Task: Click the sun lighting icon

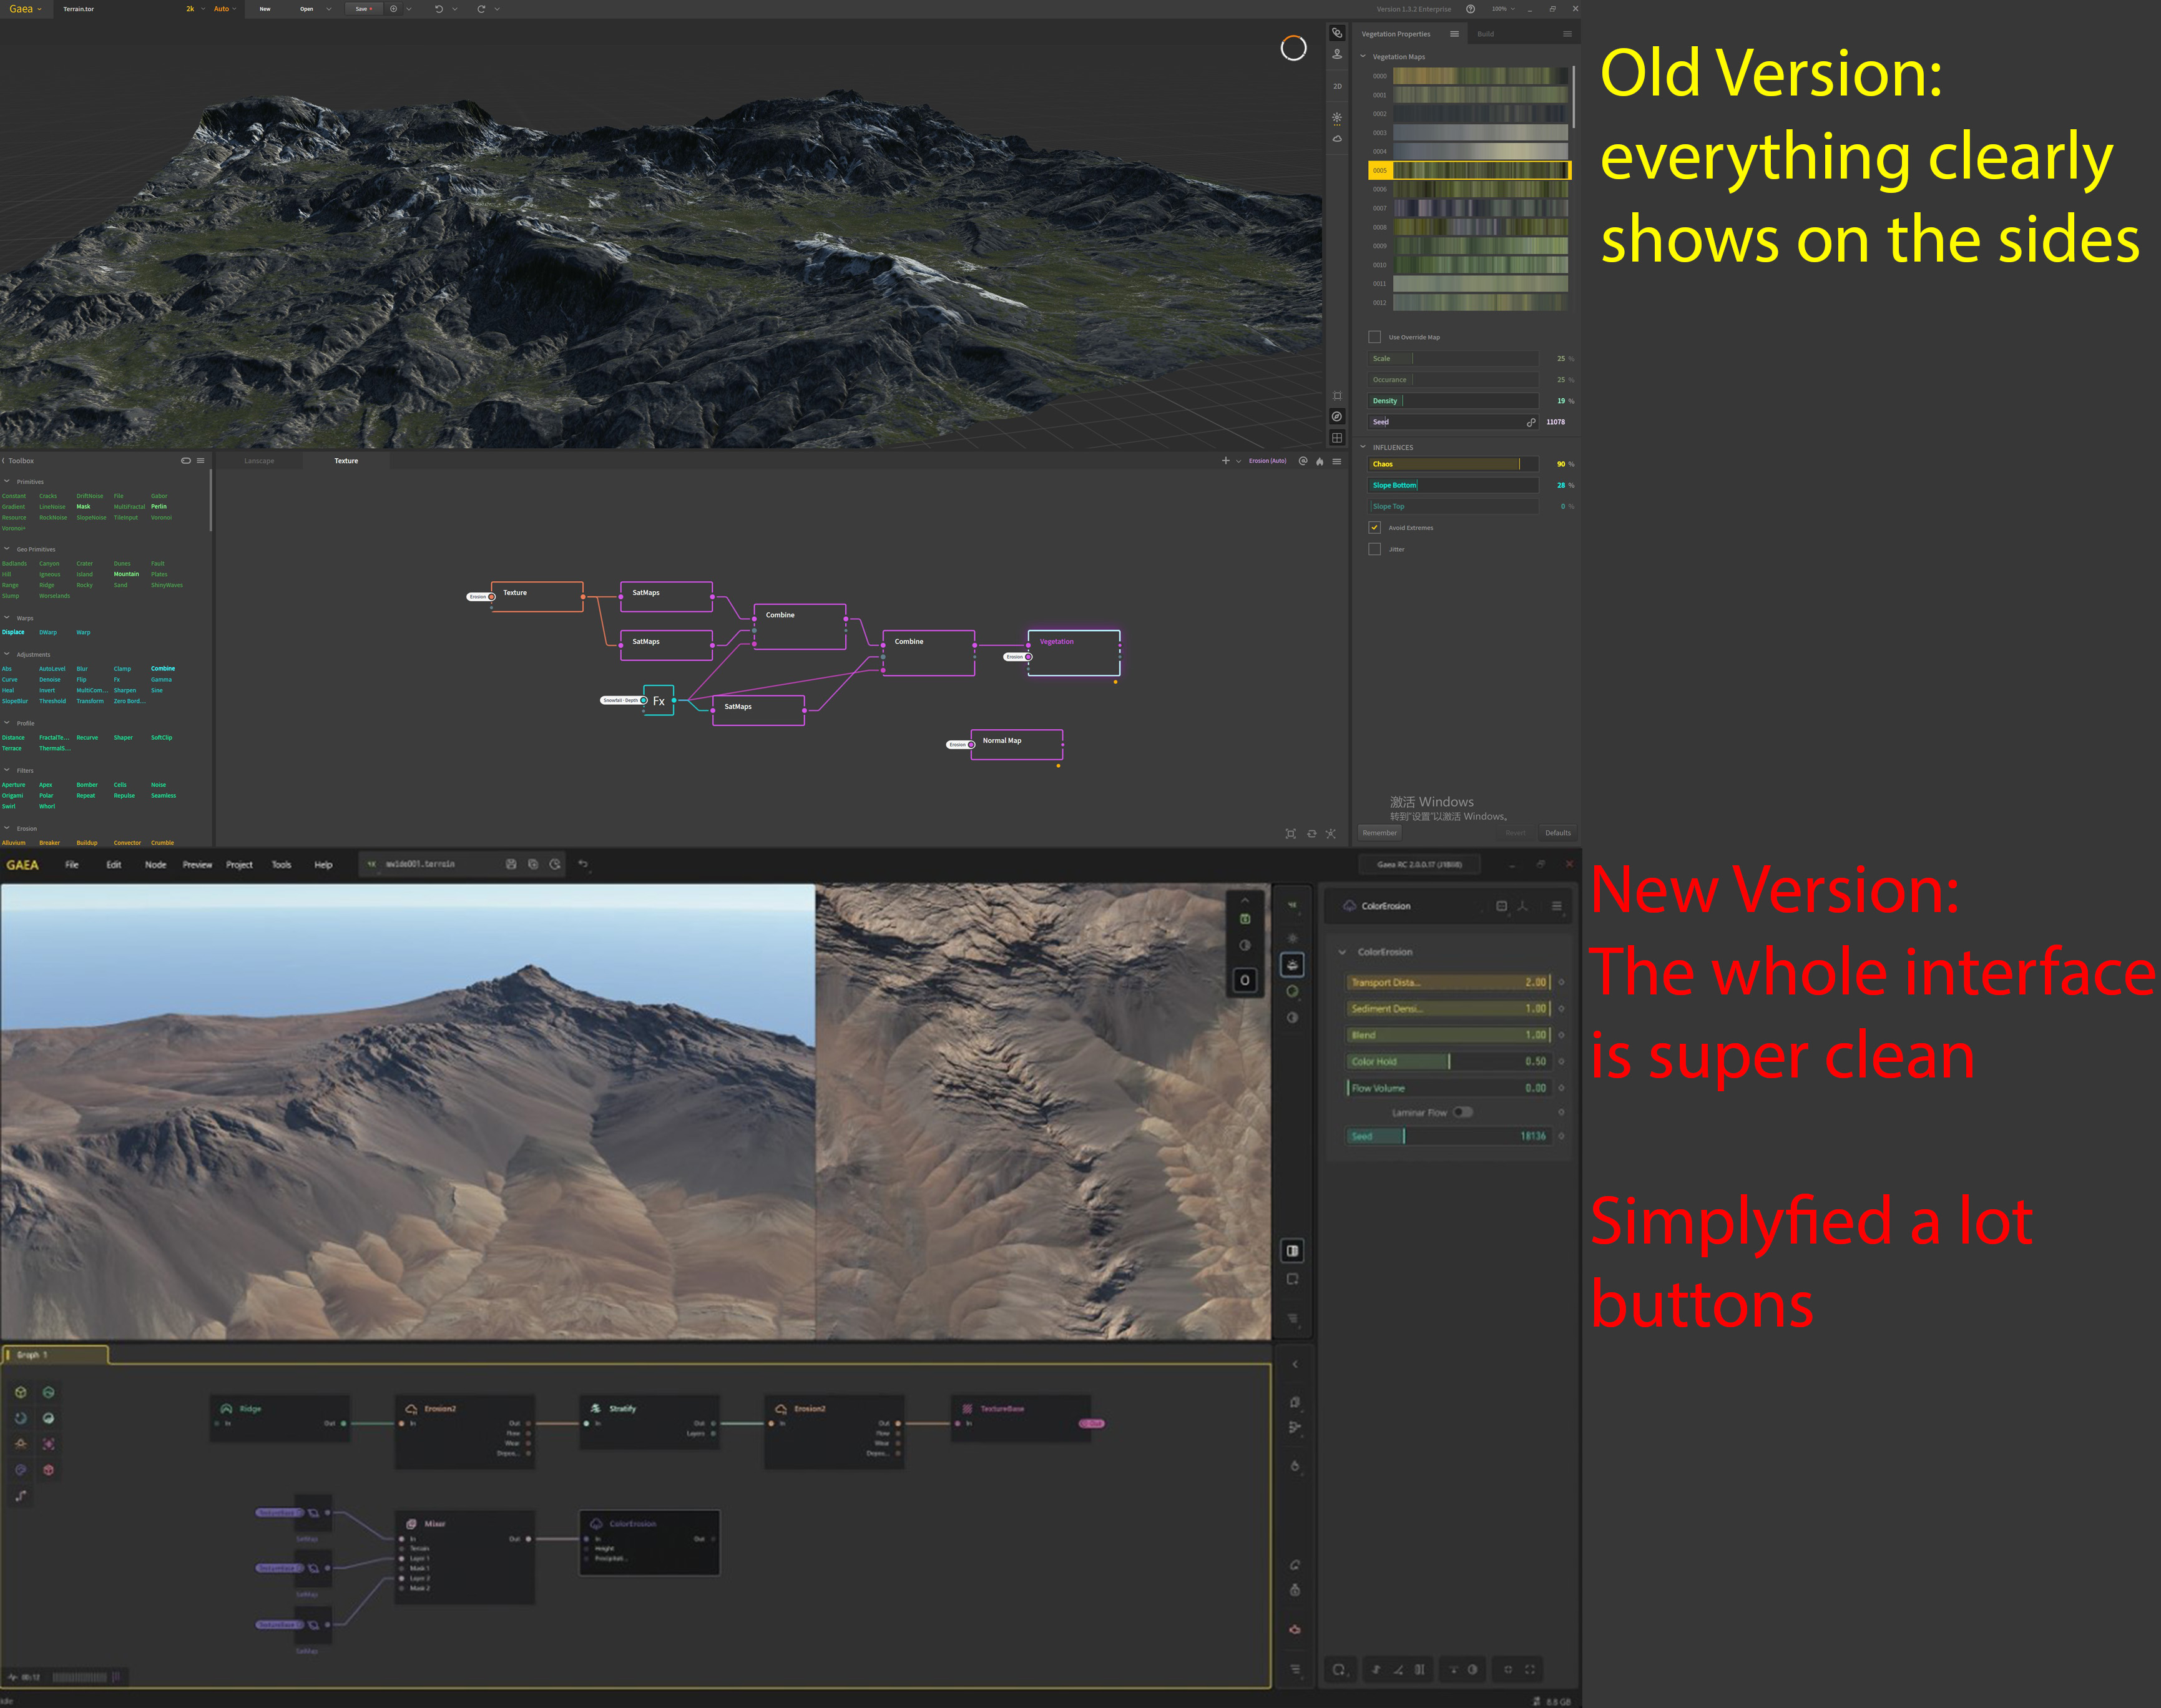Action: (1337, 118)
